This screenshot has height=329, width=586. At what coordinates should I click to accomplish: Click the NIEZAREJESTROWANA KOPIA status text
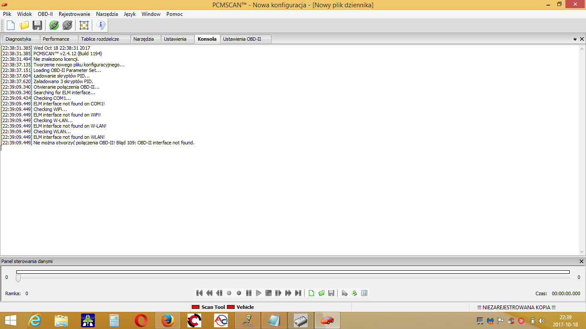pos(516,307)
